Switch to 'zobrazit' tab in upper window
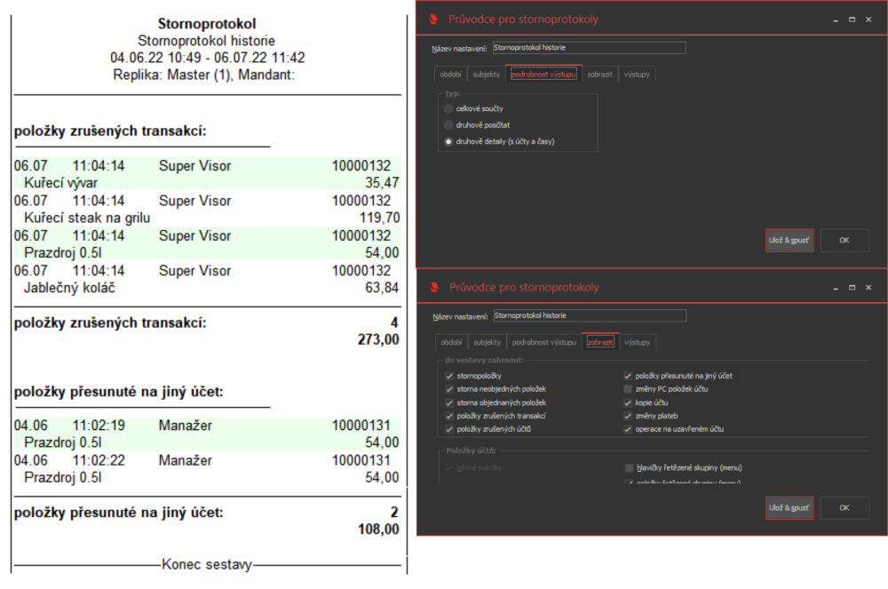 click(x=599, y=75)
